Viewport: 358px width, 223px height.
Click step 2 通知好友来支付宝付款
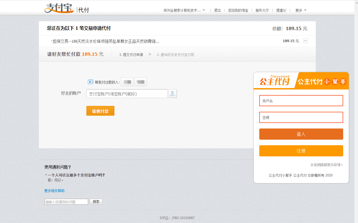175,55
